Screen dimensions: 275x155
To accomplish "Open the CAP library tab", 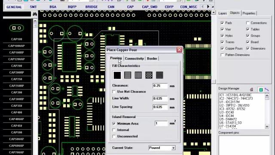I will (130, 7).
